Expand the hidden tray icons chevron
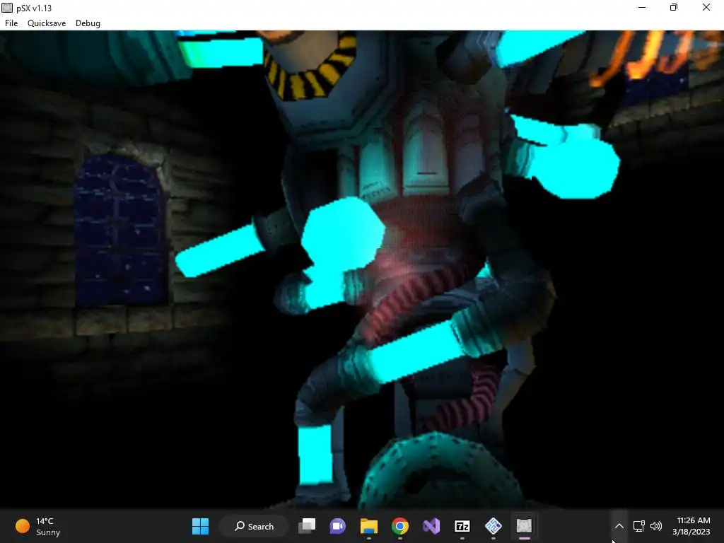Viewport: 724px width, 543px height. 619,526
